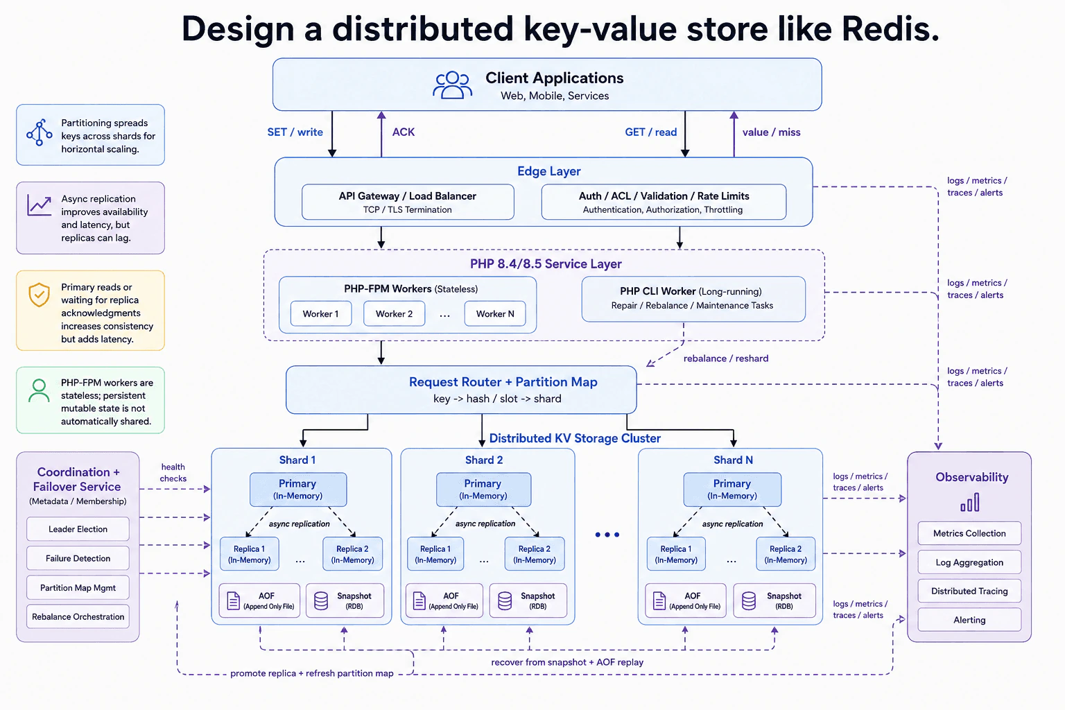
Task: Click the PHP 8.4/8.5 Service Layer heading
Action: (x=546, y=263)
